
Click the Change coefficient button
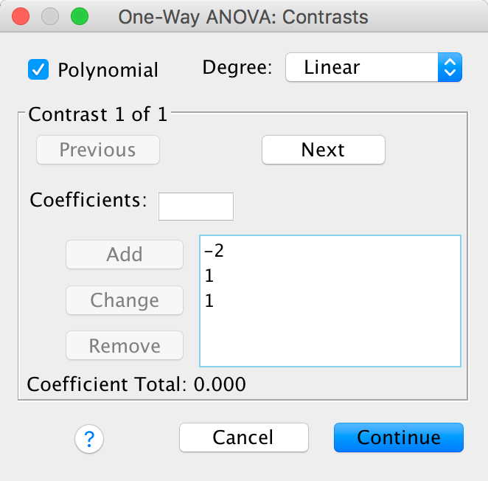coord(125,300)
